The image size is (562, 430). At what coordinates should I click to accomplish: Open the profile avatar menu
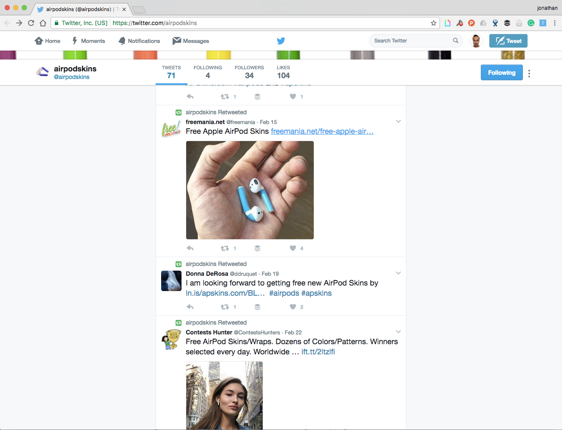(x=476, y=41)
